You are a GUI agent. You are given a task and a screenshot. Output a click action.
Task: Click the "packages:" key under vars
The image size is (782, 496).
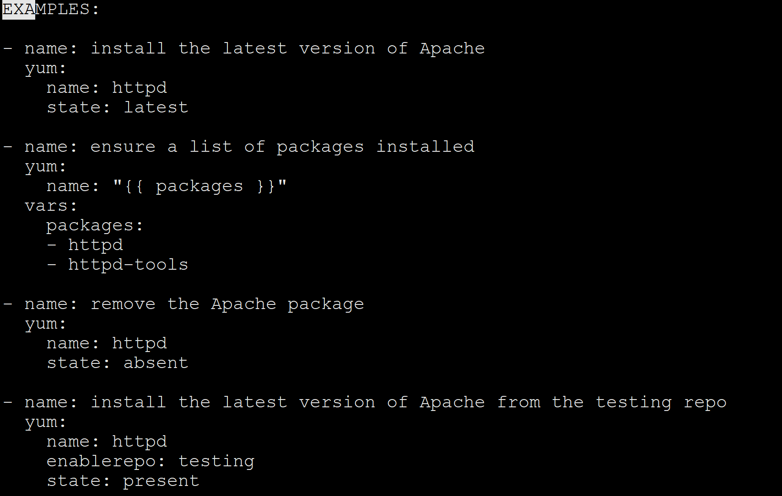95,225
